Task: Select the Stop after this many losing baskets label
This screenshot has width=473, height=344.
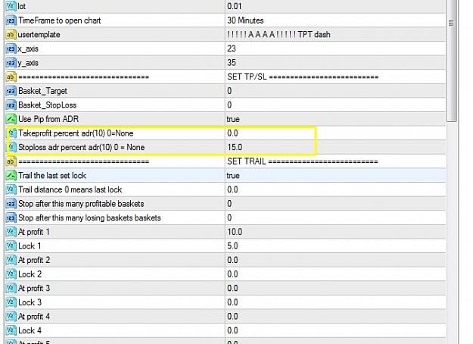Action: coord(89,217)
